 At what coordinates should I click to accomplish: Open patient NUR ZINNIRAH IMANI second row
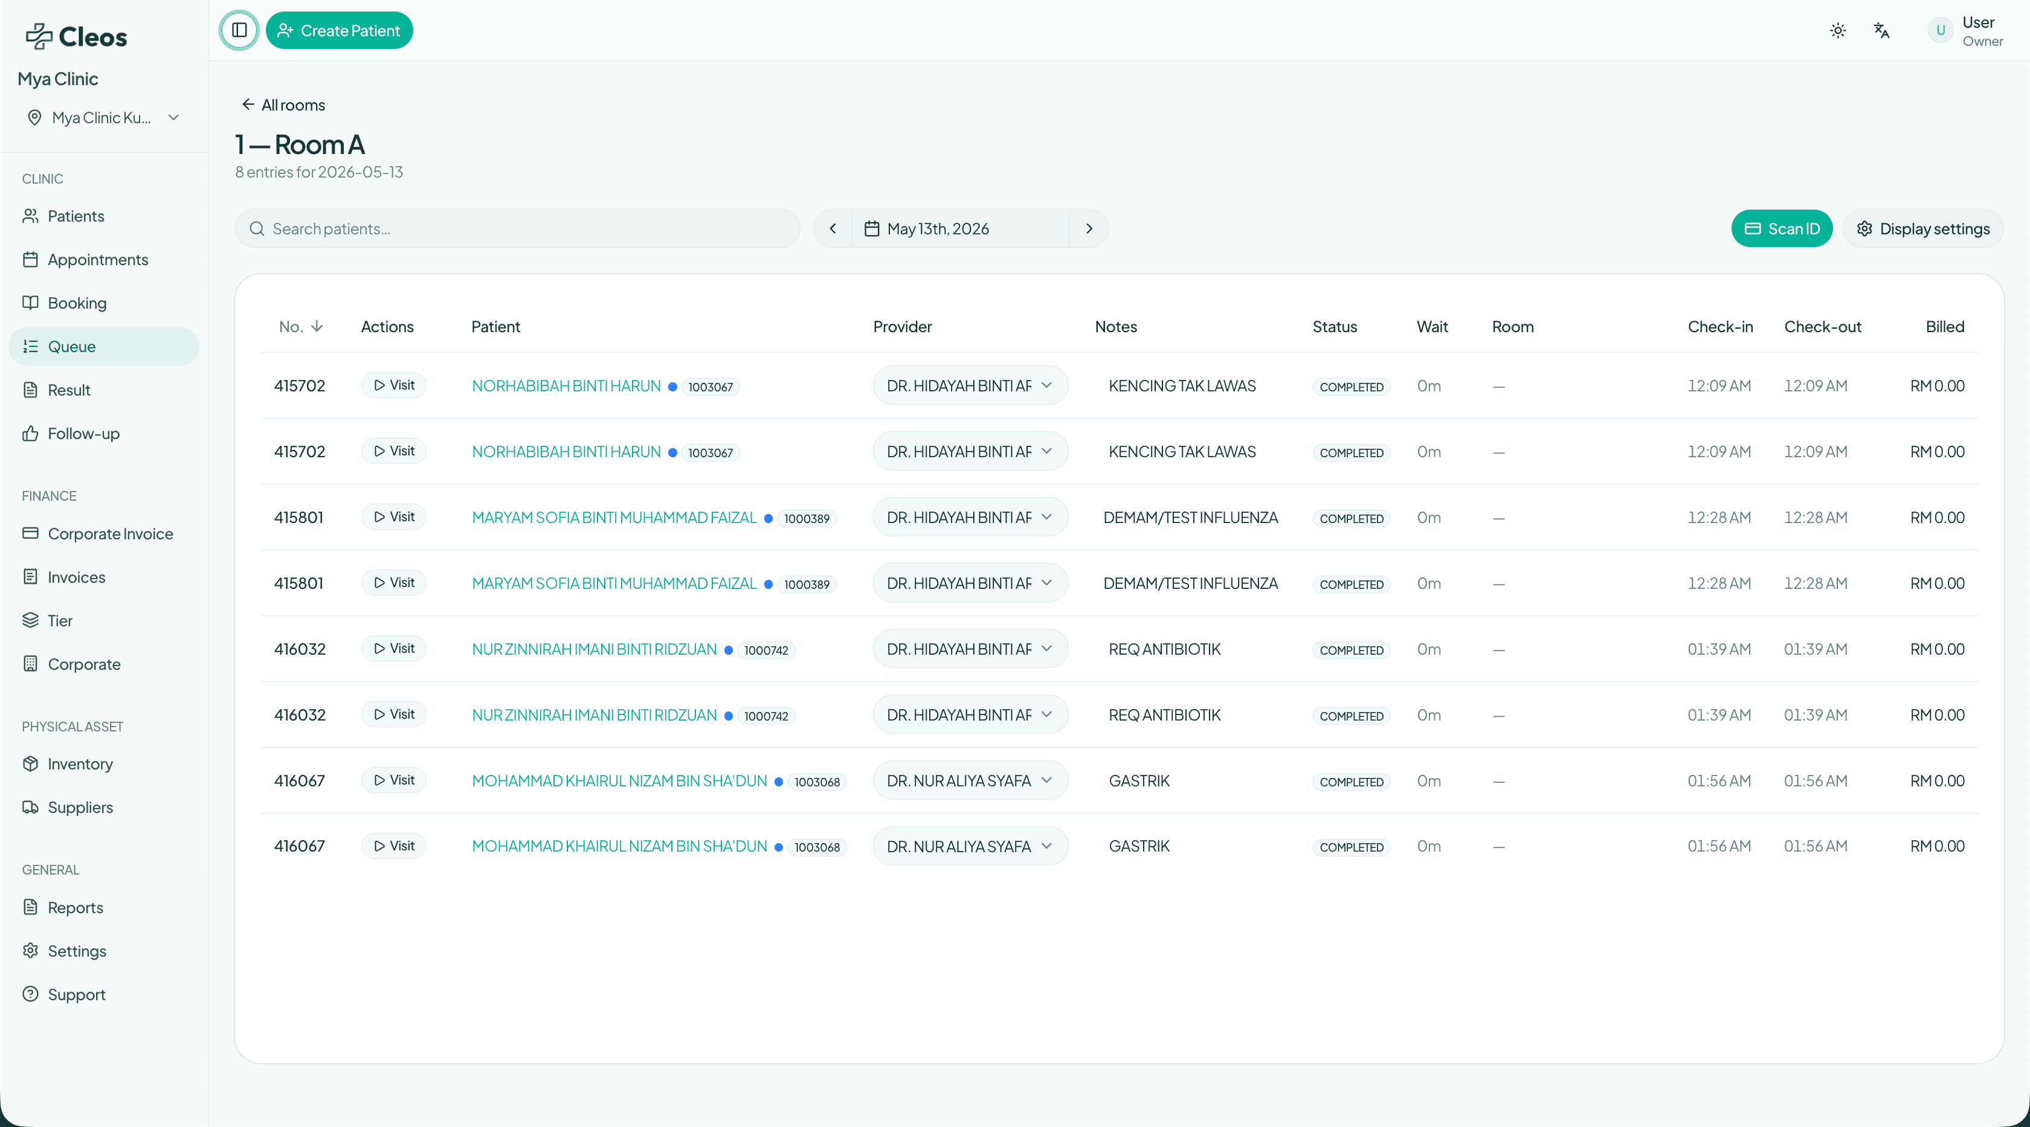pos(594,715)
